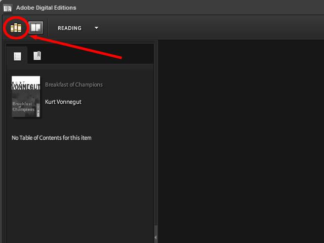Click the Breakfast of Champions title
This screenshot has width=324, height=243.
coord(74,85)
